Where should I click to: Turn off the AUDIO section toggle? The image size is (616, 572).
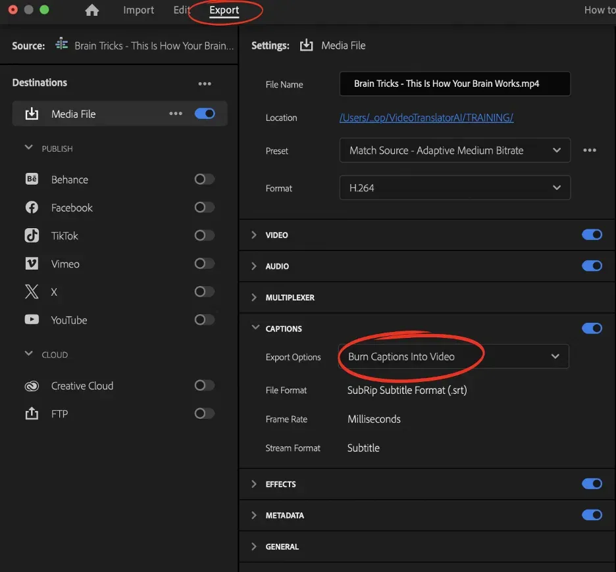pos(592,266)
